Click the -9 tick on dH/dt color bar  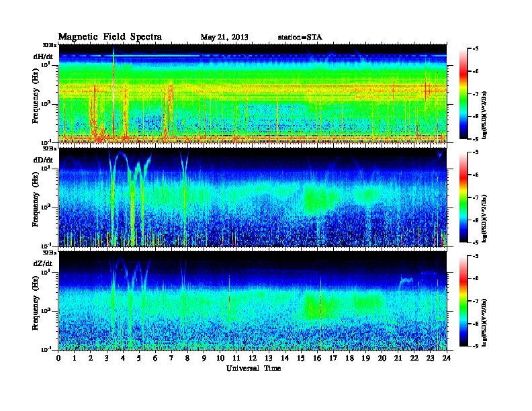click(475, 139)
